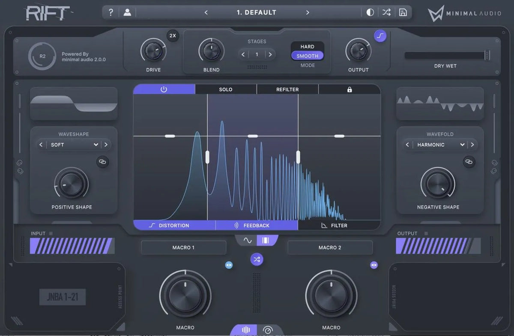The image size is (514, 336).
Task: Save the preset using the save icon
Action: pyautogui.click(x=403, y=12)
